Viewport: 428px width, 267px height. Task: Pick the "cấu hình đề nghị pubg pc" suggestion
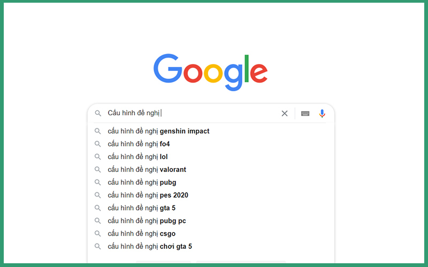coord(147,221)
